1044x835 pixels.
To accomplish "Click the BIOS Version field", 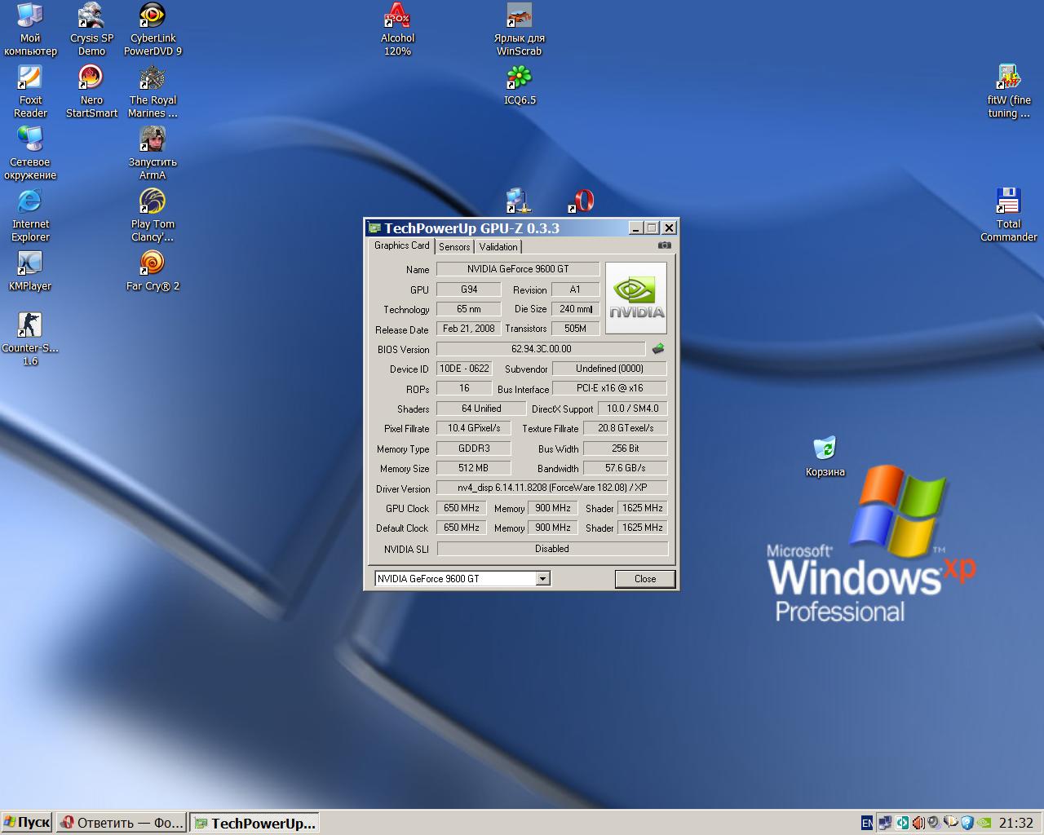I will tap(542, 349).
